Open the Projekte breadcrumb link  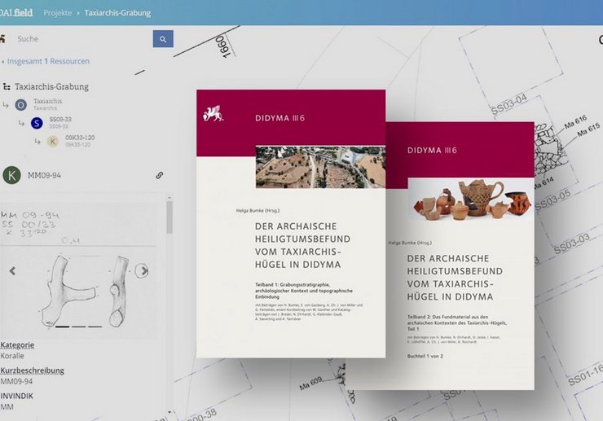pos(57,13)
